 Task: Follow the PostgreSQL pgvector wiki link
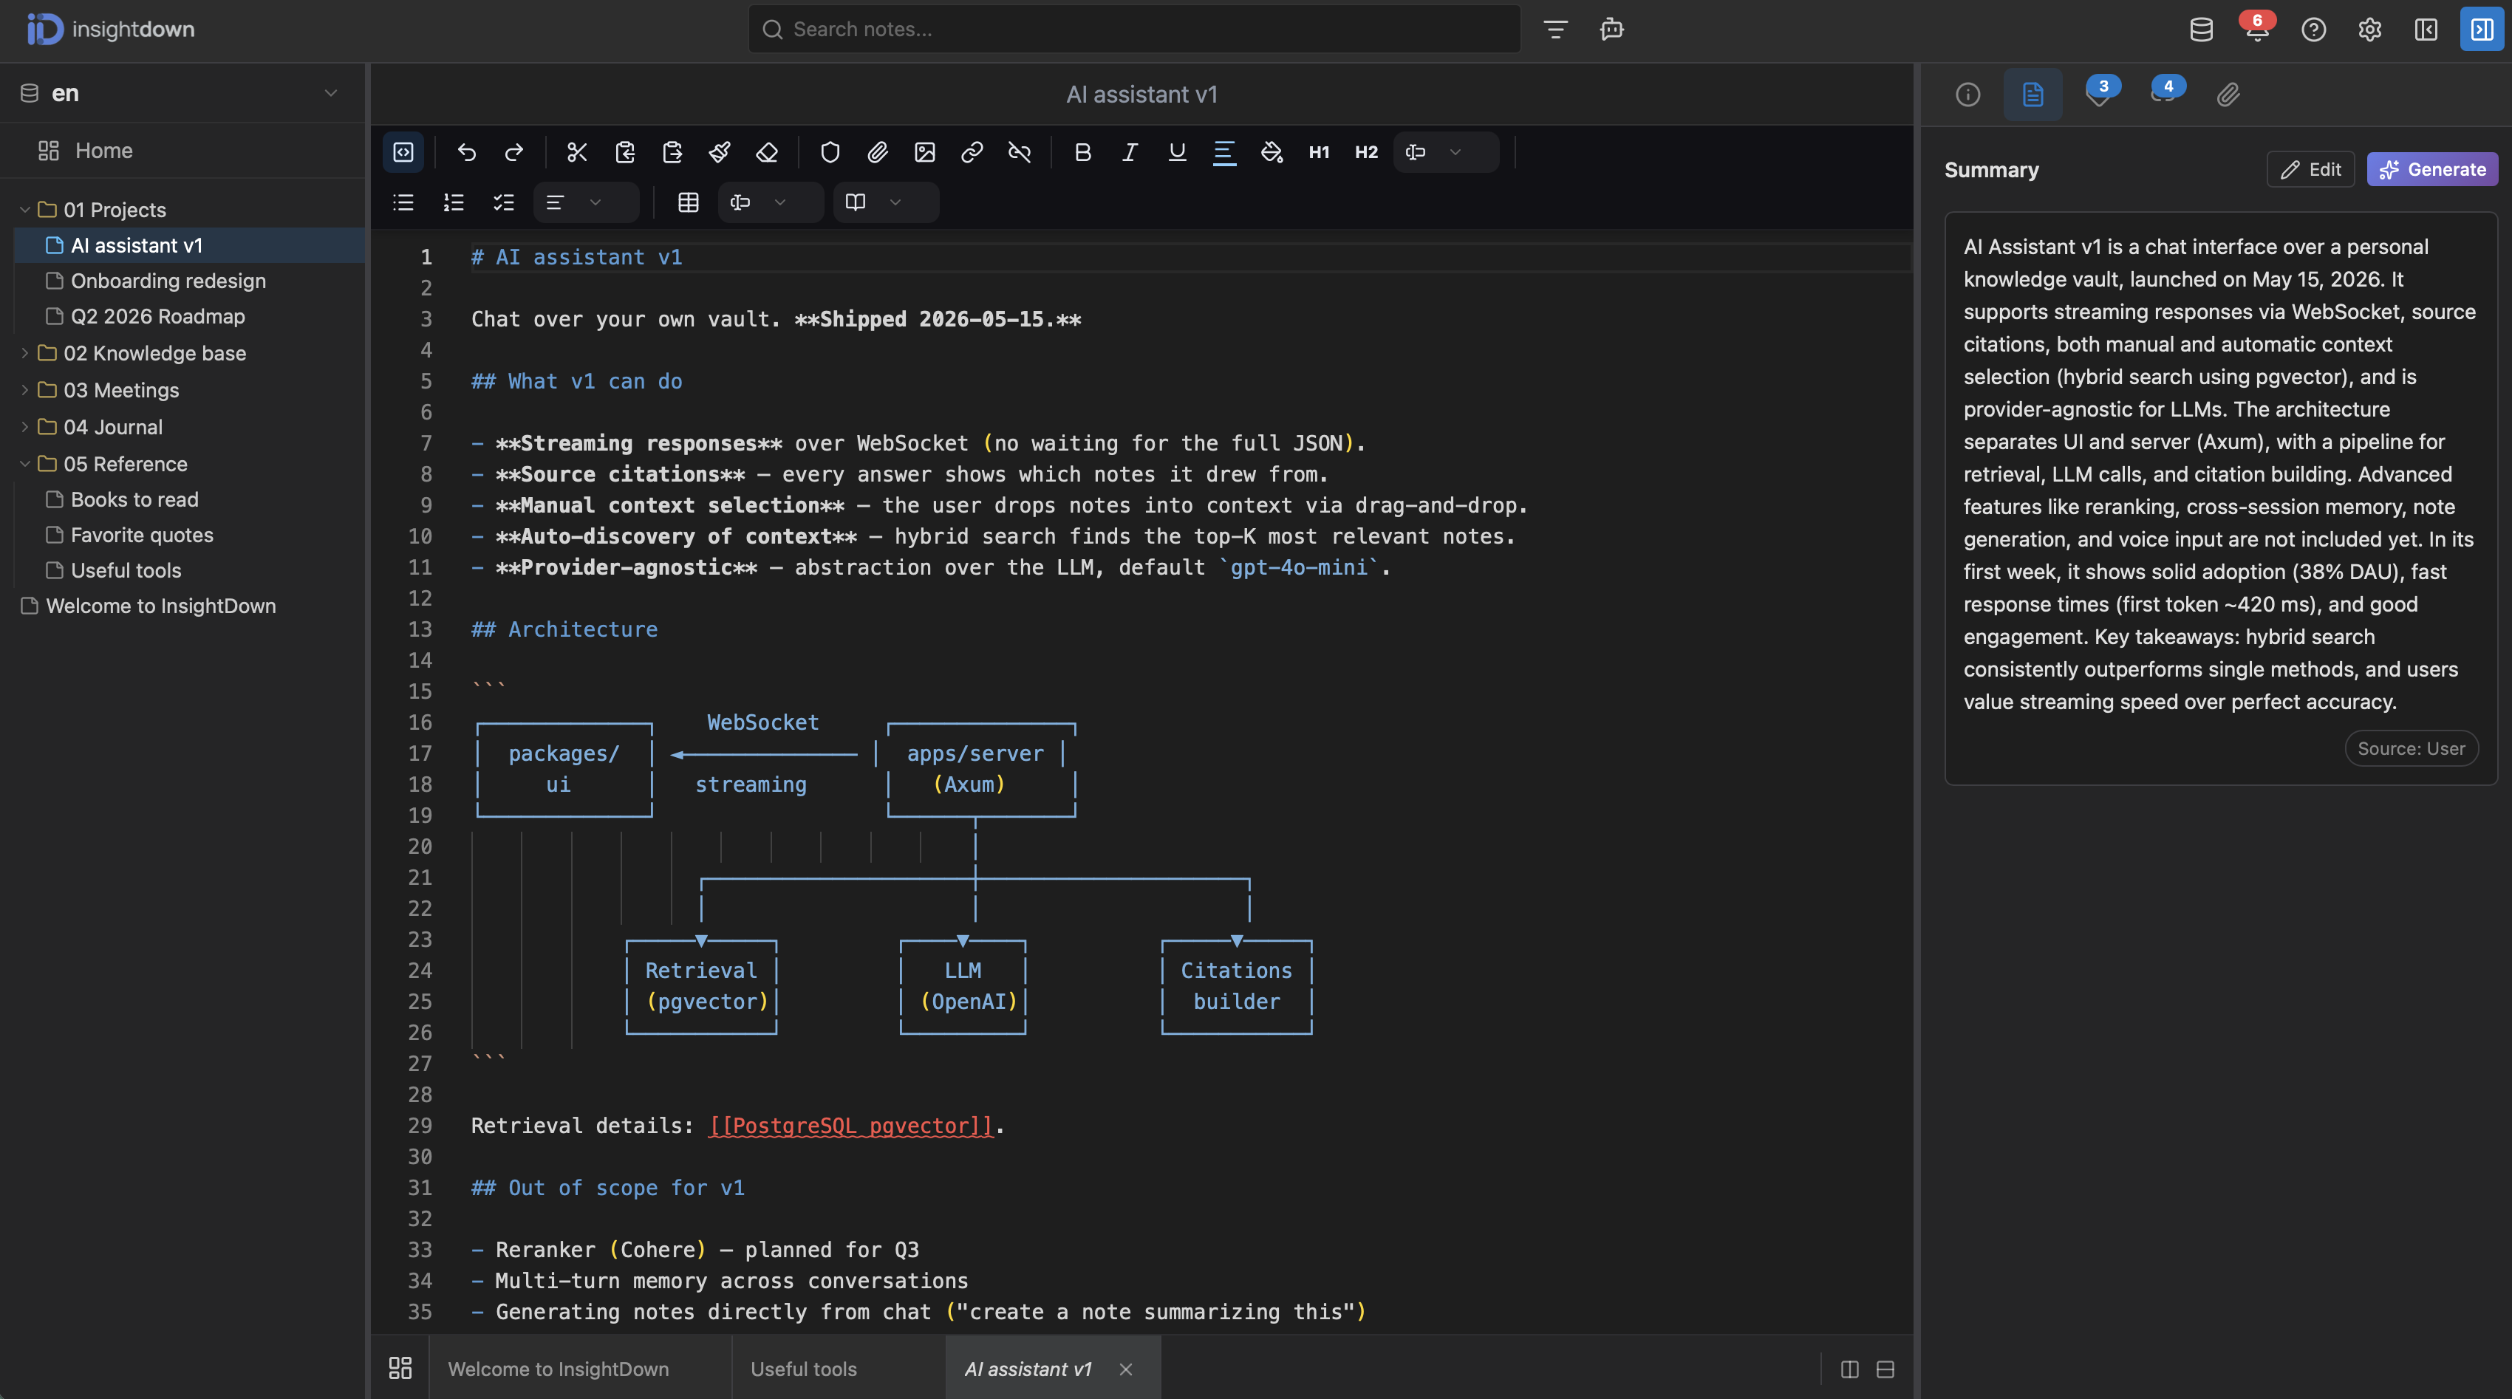coord(851,1126)
